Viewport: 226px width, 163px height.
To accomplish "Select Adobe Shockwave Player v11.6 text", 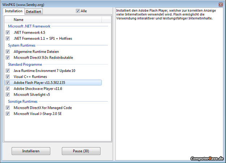I will [38, 89].
